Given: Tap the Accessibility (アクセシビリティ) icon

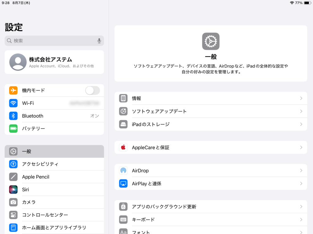Looking at the screenshot, I should pyautogui.click(x=13, y=164).
